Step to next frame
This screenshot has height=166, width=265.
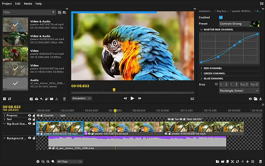click(140, 98)
